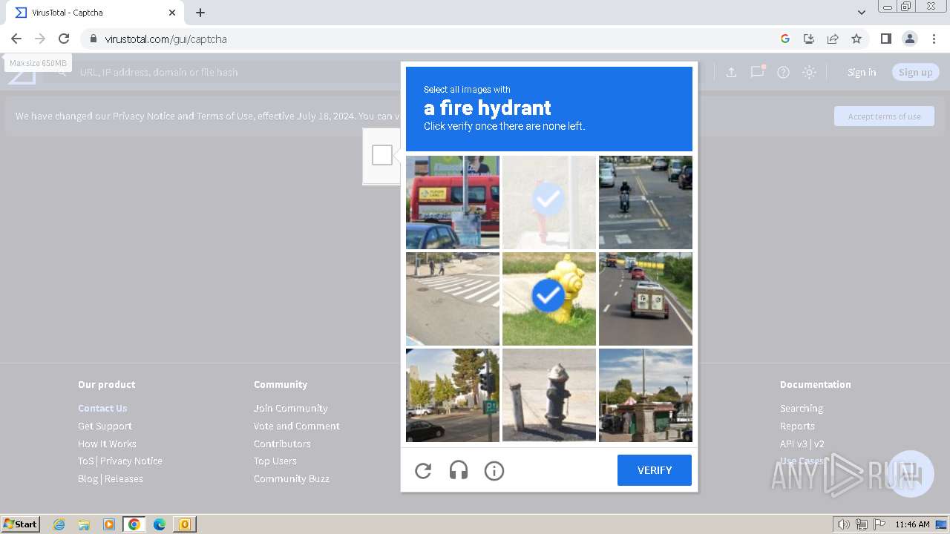This screenshot has height=534, width=950.
Task: Click the VirusTotal upload file icon
Action: pos(731,72)
